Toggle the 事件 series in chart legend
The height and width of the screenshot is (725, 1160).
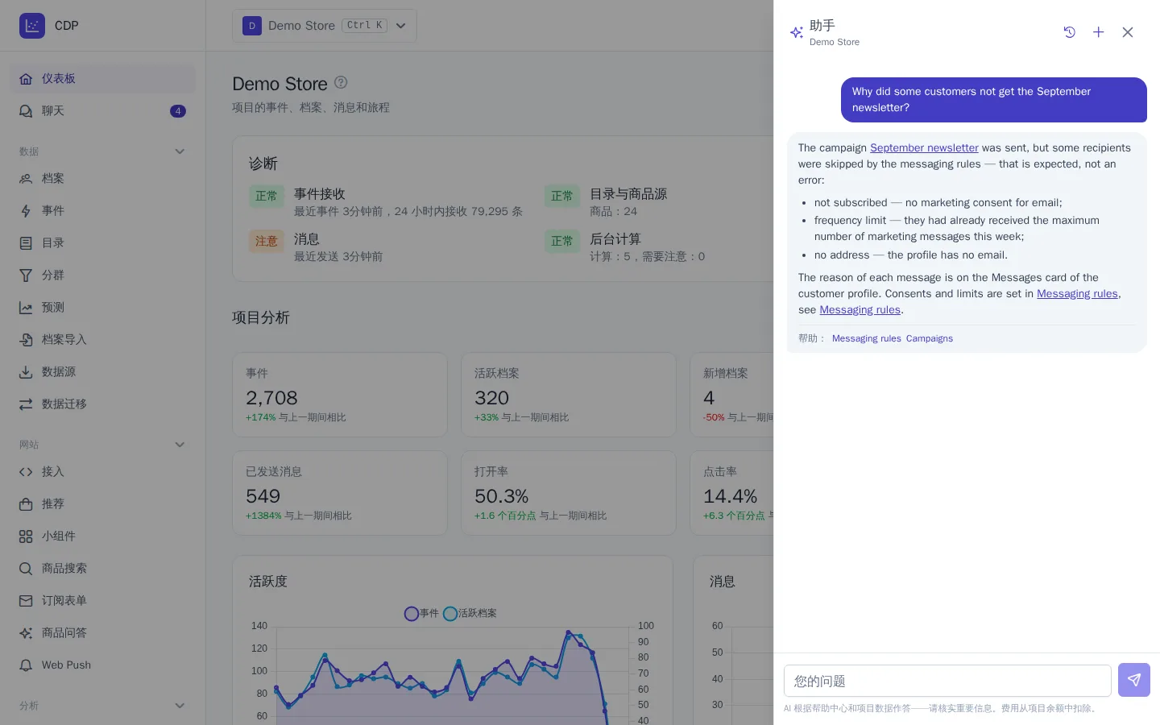coord(421,614)
